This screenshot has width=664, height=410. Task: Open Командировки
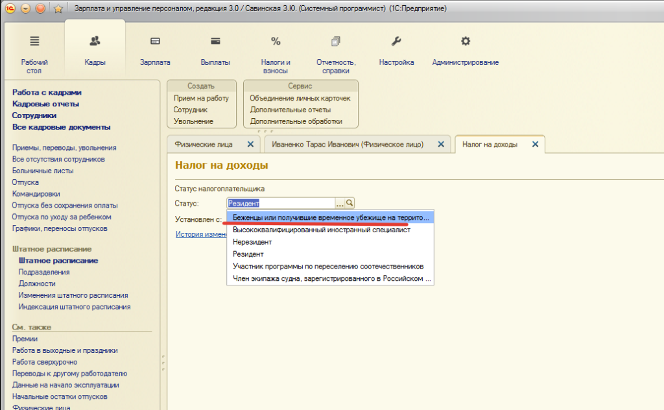(36, 194)
